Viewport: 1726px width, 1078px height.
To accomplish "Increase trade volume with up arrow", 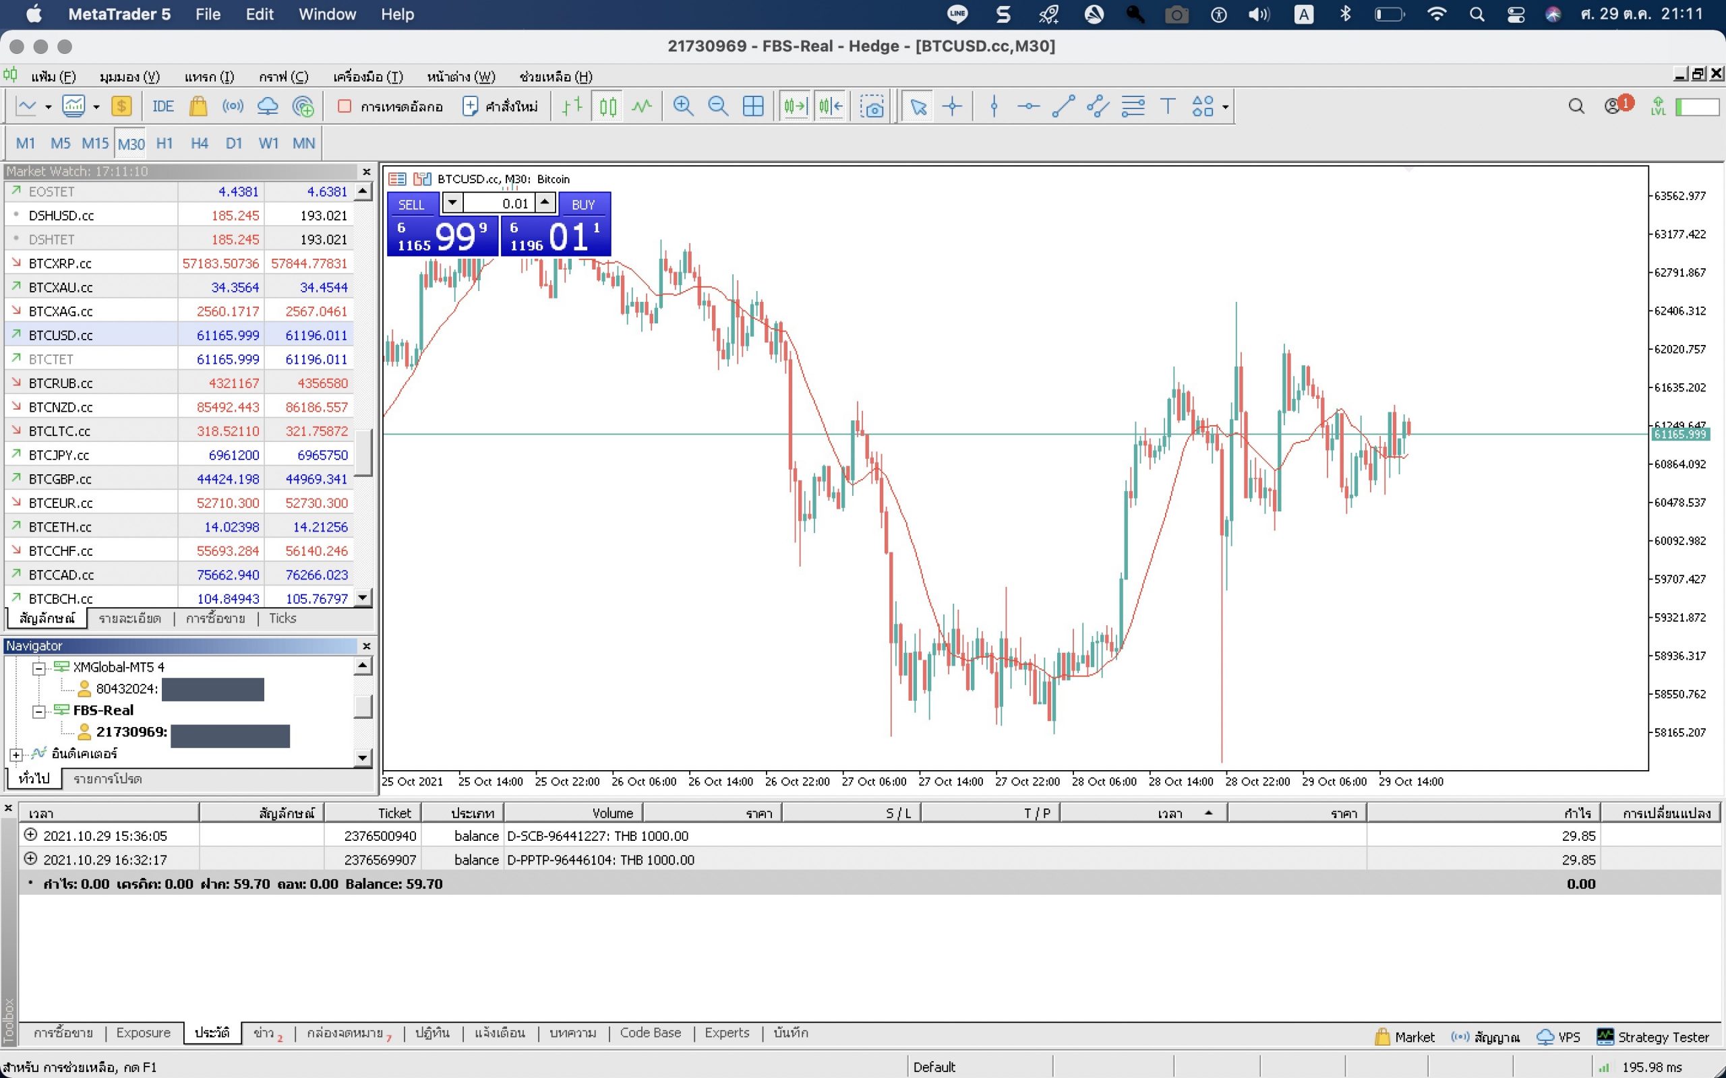I will [545, 203].
